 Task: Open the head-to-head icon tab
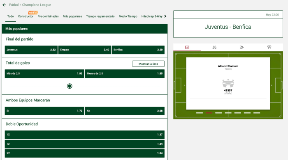tap(214, 48)
